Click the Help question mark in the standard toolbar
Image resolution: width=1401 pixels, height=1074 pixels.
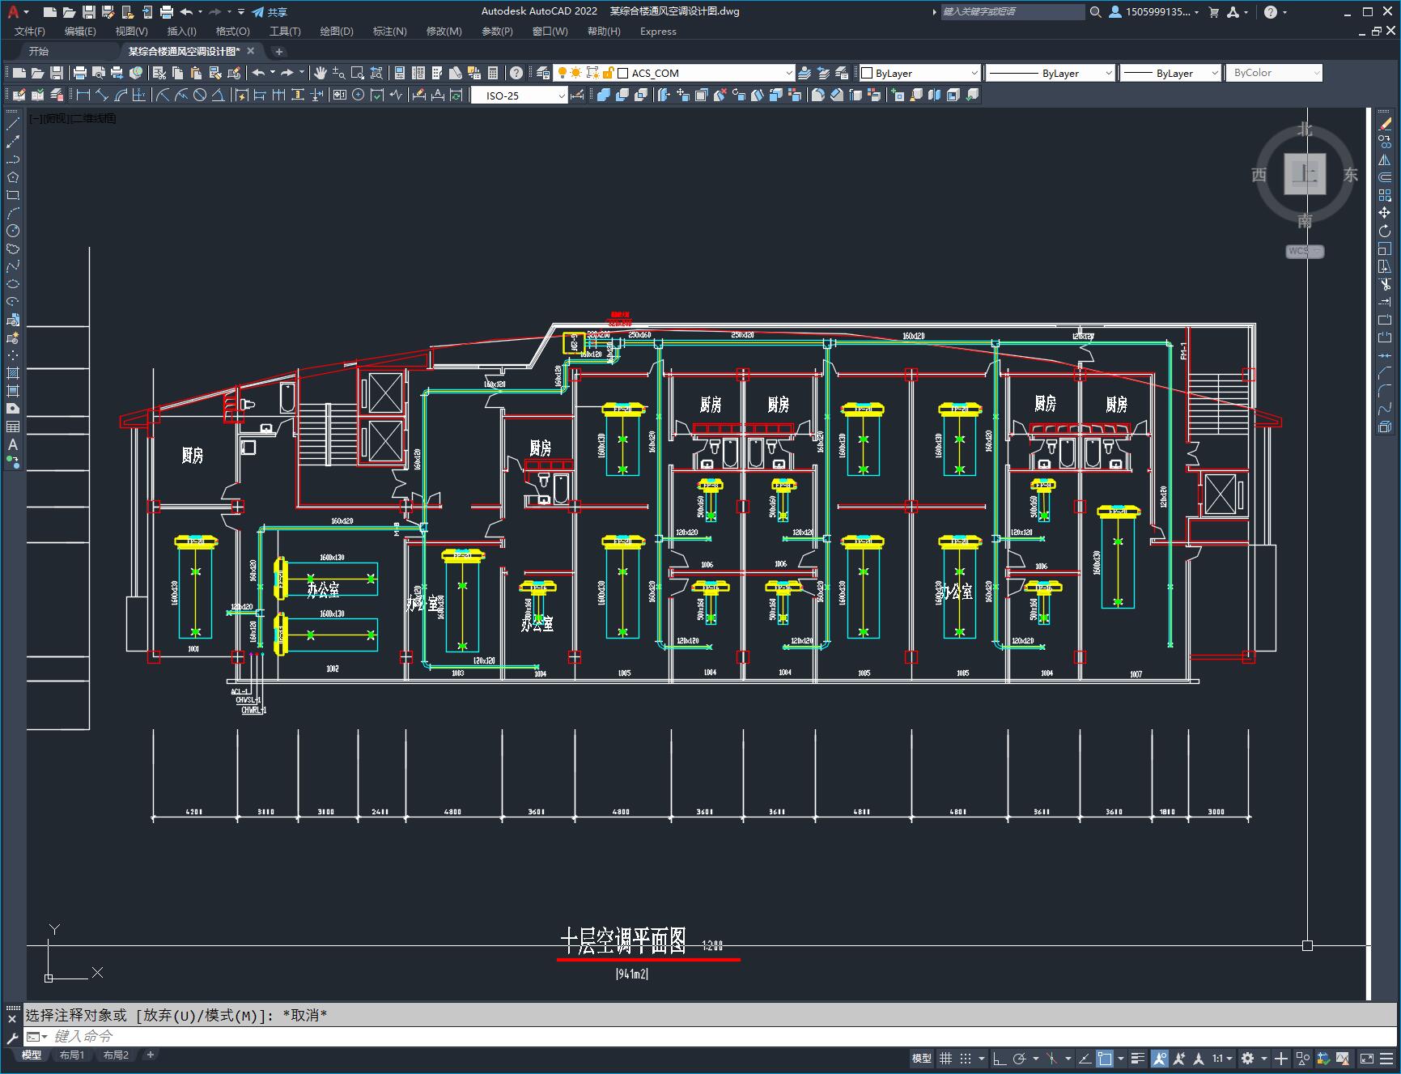tap(516, 73)
